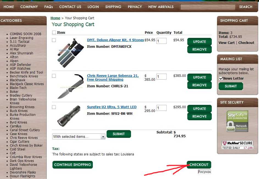Open the FAQs navigation item
259x179 pixels.
click(49, 7)
